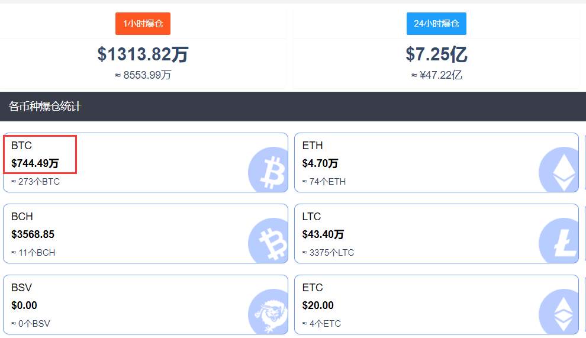Click the ≈ 74个ETH amount
The height and width of the screenshot is (338, 586).
[x=324, y=182]
